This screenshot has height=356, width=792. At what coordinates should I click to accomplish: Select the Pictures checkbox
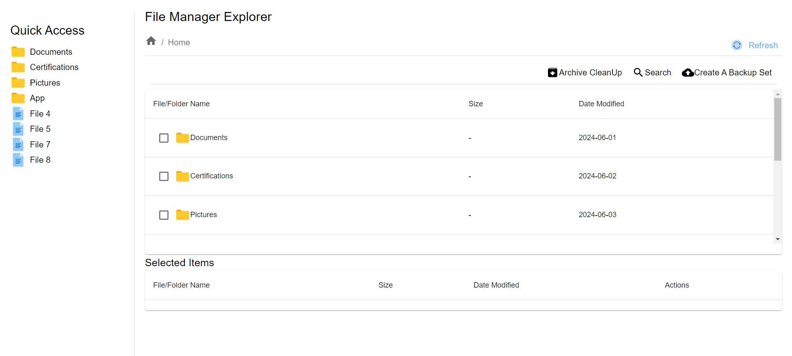click(164, 215)
